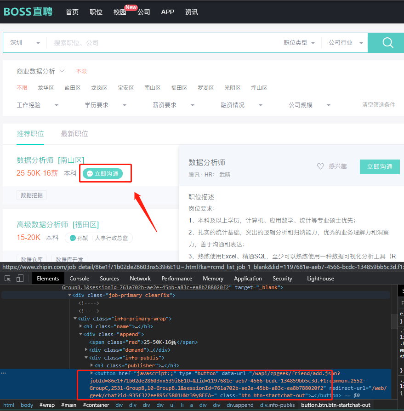Switch to the DevTools Memory tab
Image resolution: width=404 pixels, height=411 pixels.
(x=213, y=279)
